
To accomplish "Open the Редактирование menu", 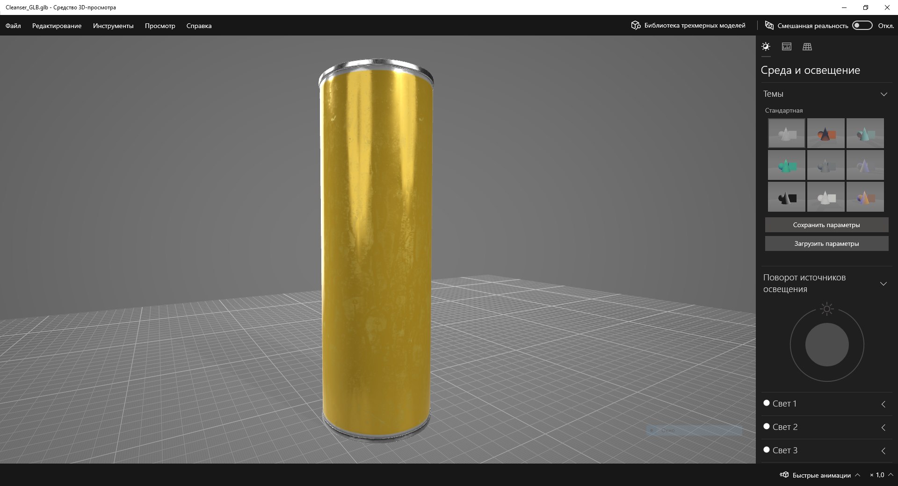I will click(x=57, y=26).
